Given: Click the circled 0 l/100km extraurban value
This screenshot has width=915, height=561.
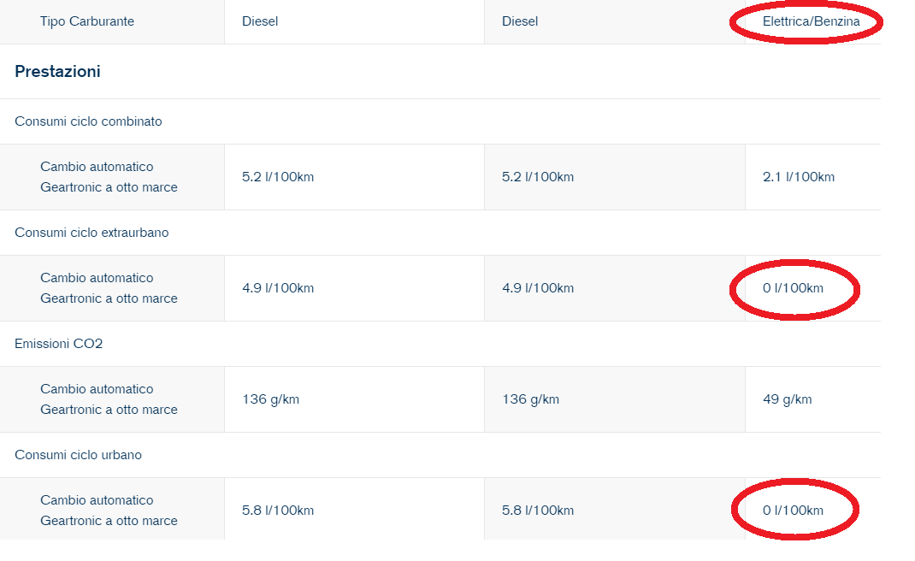Looking at the screenshot, I should point(793,288).
